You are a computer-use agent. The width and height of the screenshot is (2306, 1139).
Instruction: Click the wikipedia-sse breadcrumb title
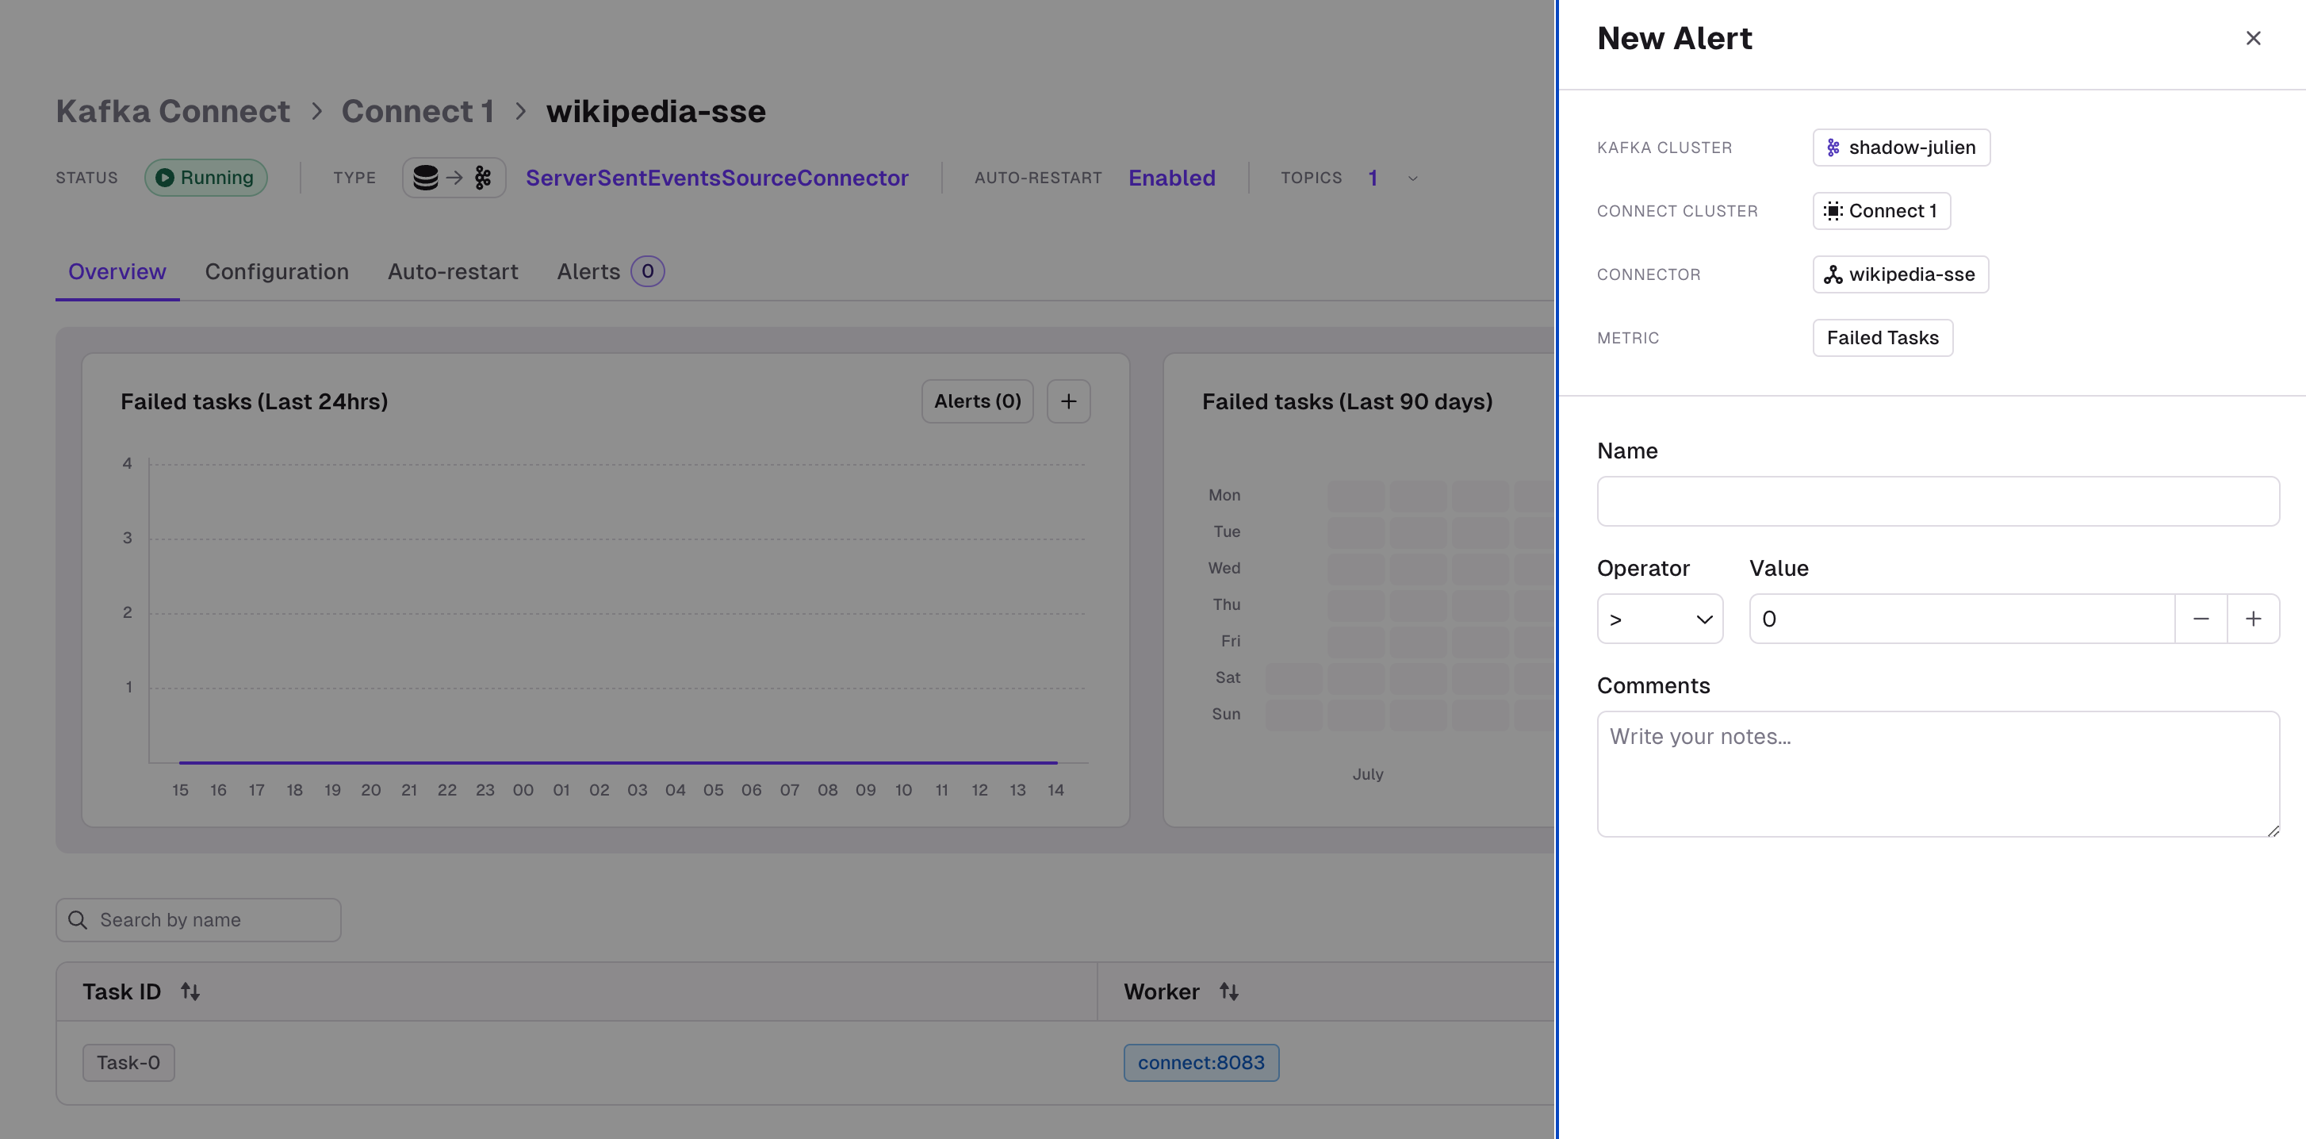point(655,111)
